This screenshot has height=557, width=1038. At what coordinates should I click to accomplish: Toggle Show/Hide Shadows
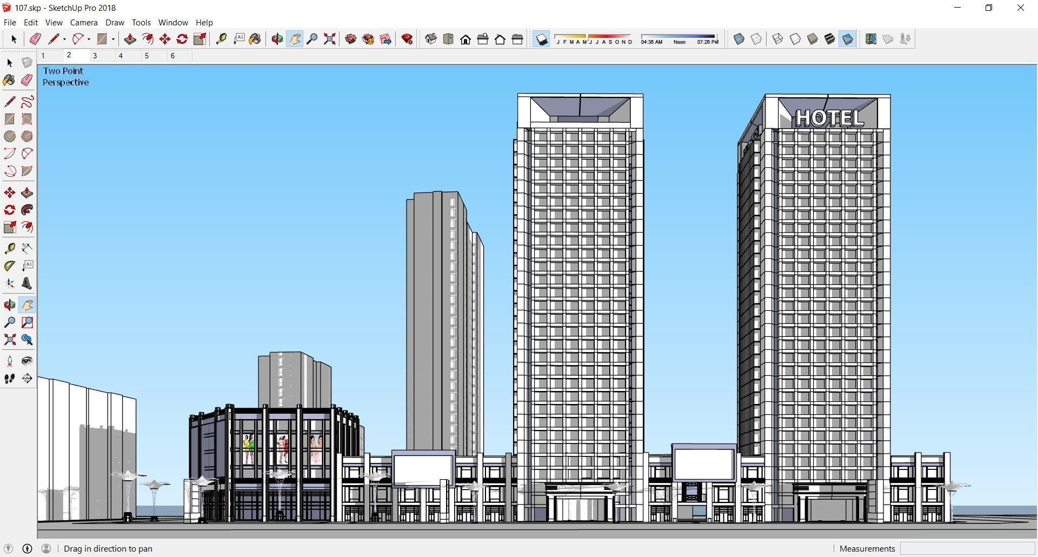pos(541,39)
